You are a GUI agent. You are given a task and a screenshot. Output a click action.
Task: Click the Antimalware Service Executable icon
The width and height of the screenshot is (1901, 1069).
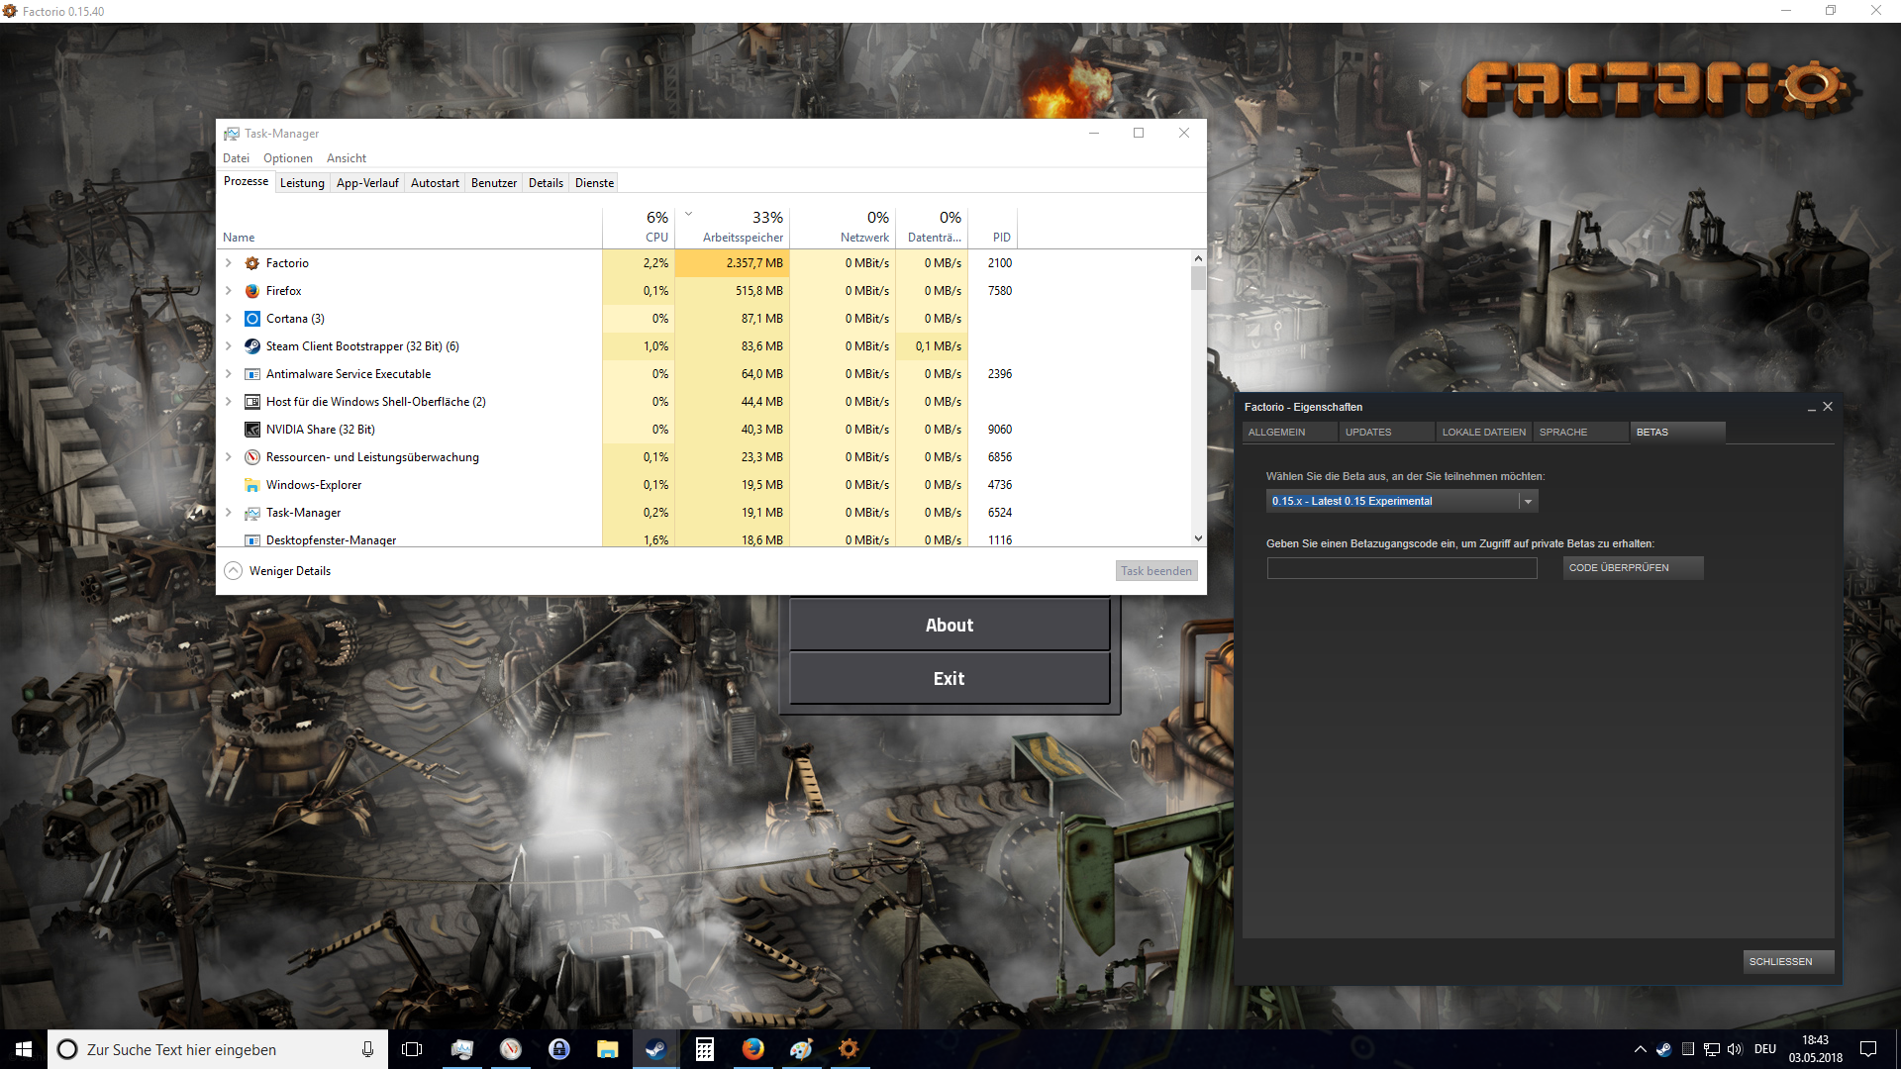tap(251, 374)
